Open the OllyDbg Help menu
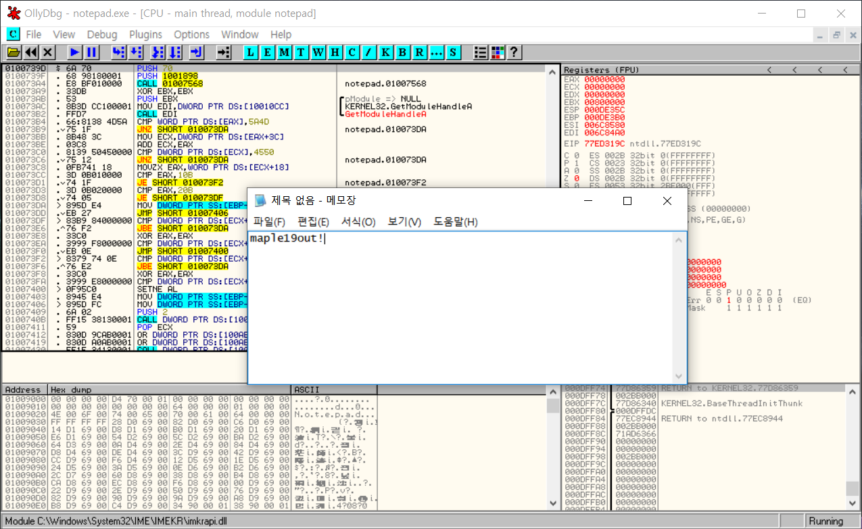The height and width of the screenshot is (529, 862). (x=281, y=34)
